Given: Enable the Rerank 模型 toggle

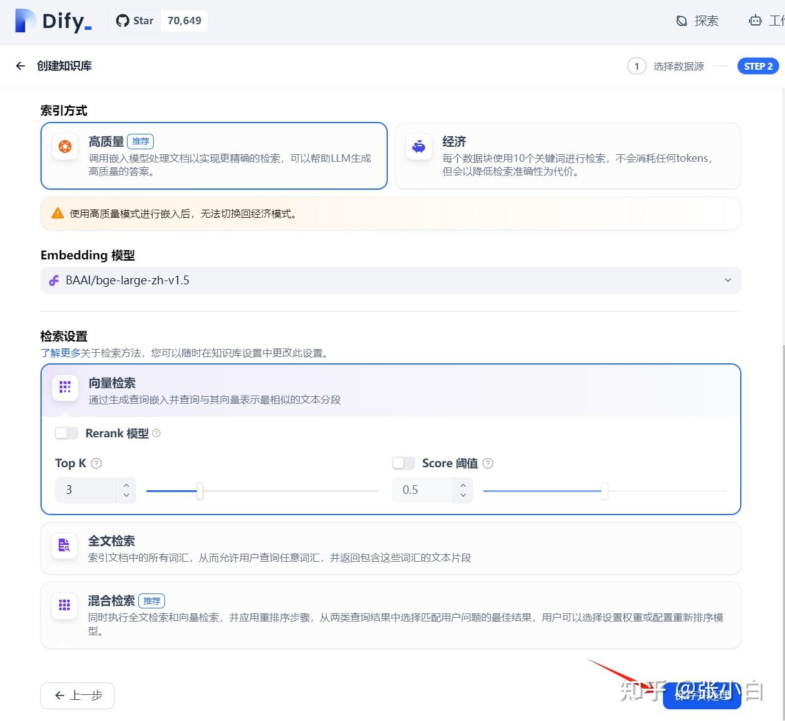Looking at the screenshot, I should pyautogui.click(x=66, y=433).
